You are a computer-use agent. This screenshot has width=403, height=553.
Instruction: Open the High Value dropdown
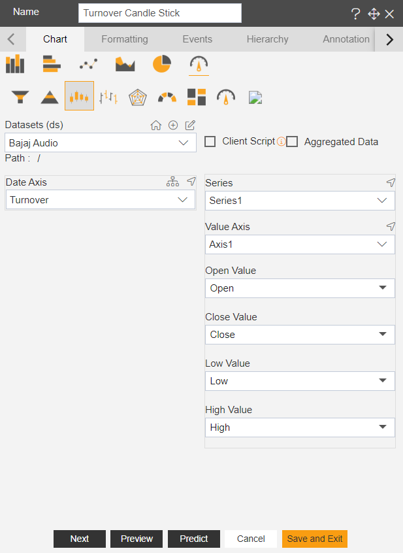point(300,427)
